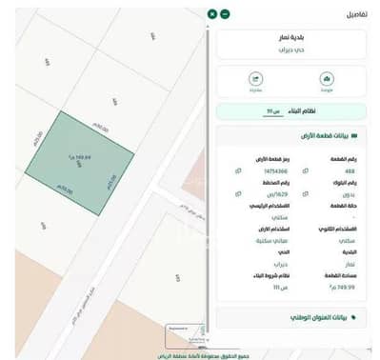Select the parcel above the highlighted one
Image resolution: width=380 pixels, height=360 pixels.
(x=115, y=102)
